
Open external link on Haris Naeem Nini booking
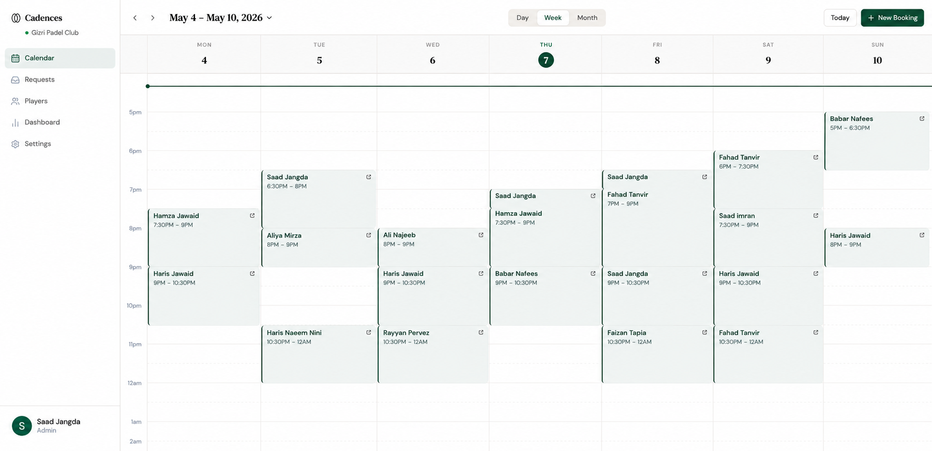tap(369, 333)
